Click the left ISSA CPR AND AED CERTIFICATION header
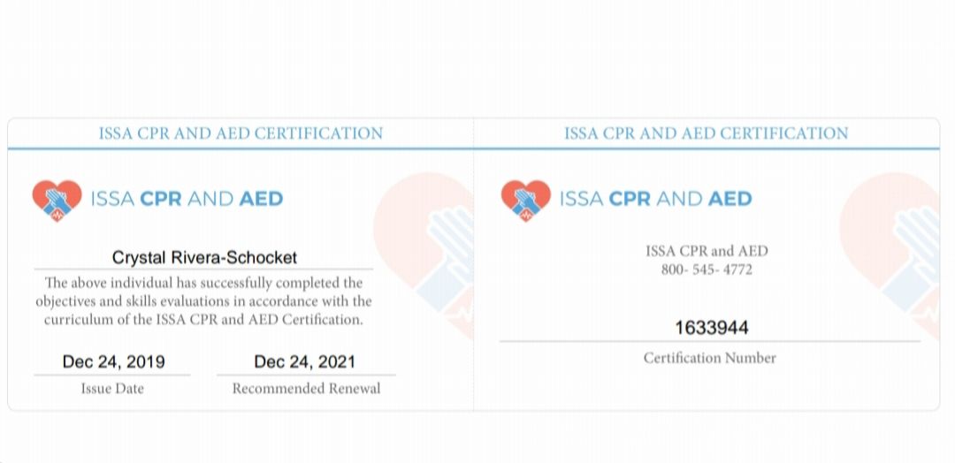 coord(241,133)
